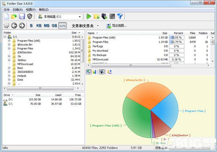Viewport: 217px width, 152px height.
Task: Open the 扫描(X) menu
Action: 18,9
